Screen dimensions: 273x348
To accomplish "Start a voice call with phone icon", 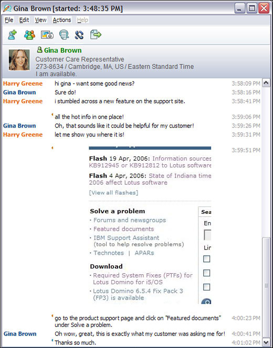I will [x=79, y=35].
